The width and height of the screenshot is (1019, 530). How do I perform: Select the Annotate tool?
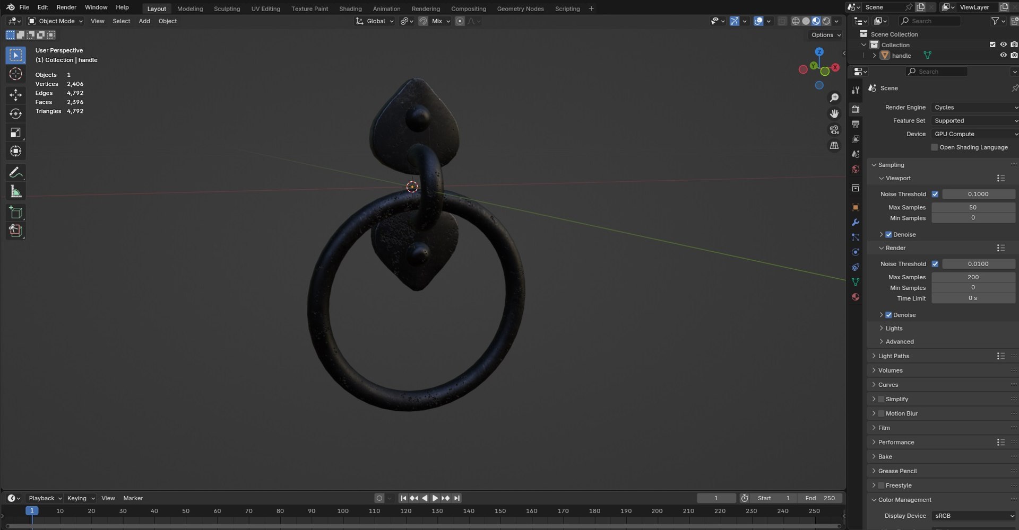pos(15,173)
